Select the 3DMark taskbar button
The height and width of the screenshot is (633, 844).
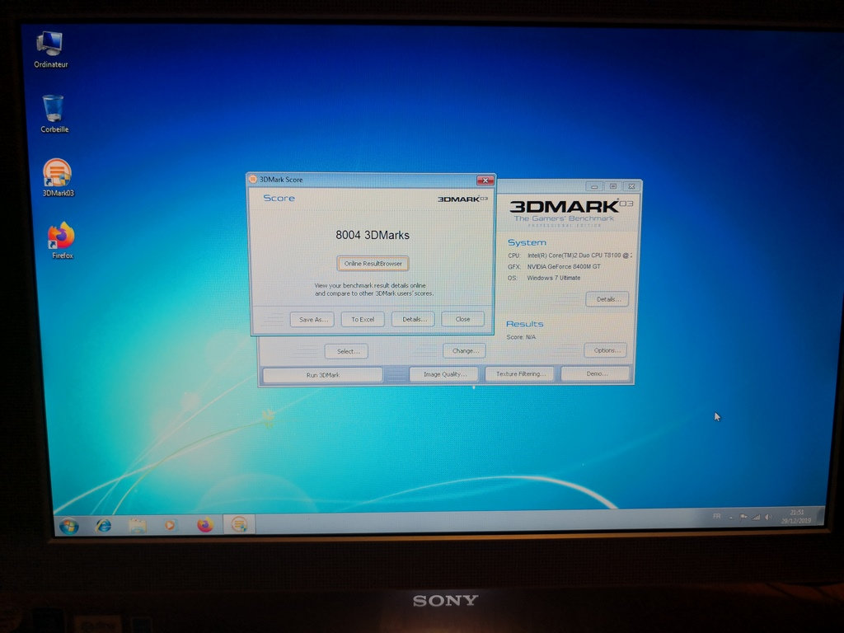pyautogui.click(x=239, y=523)
